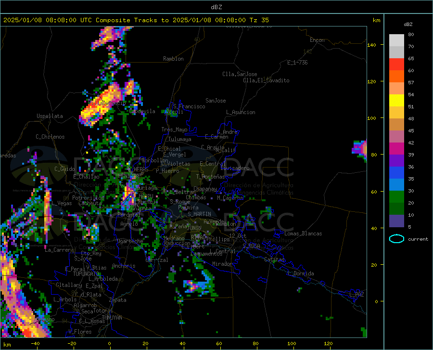Click the Zapata label
This screenshot has height=350, width=433.
[x=118, y=300]
